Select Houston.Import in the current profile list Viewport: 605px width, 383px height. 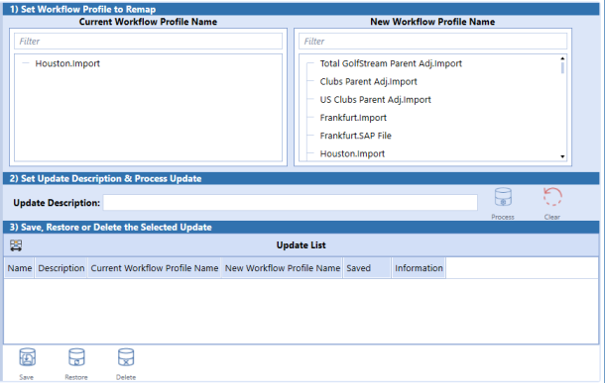[67, 63]
